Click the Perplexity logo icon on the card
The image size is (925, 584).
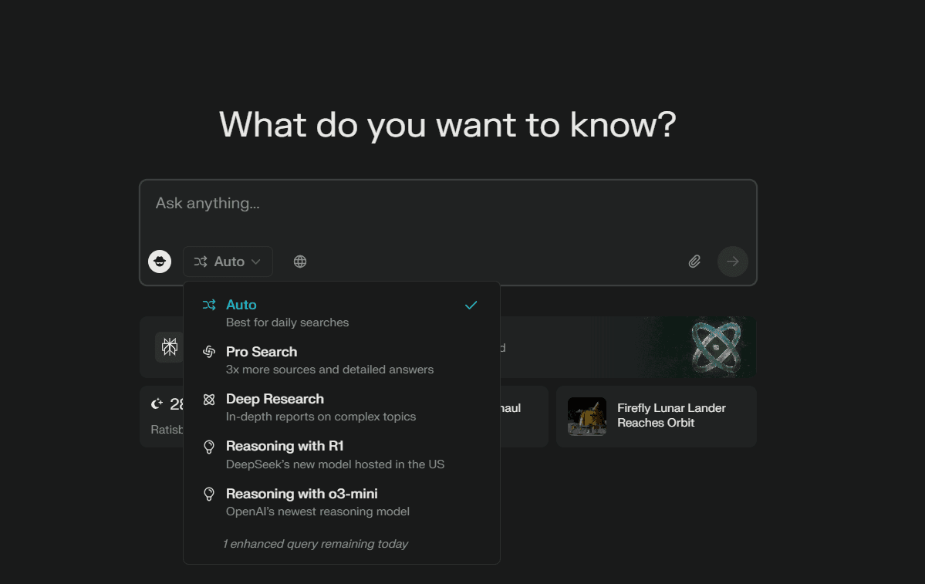(x=169, y=347)
